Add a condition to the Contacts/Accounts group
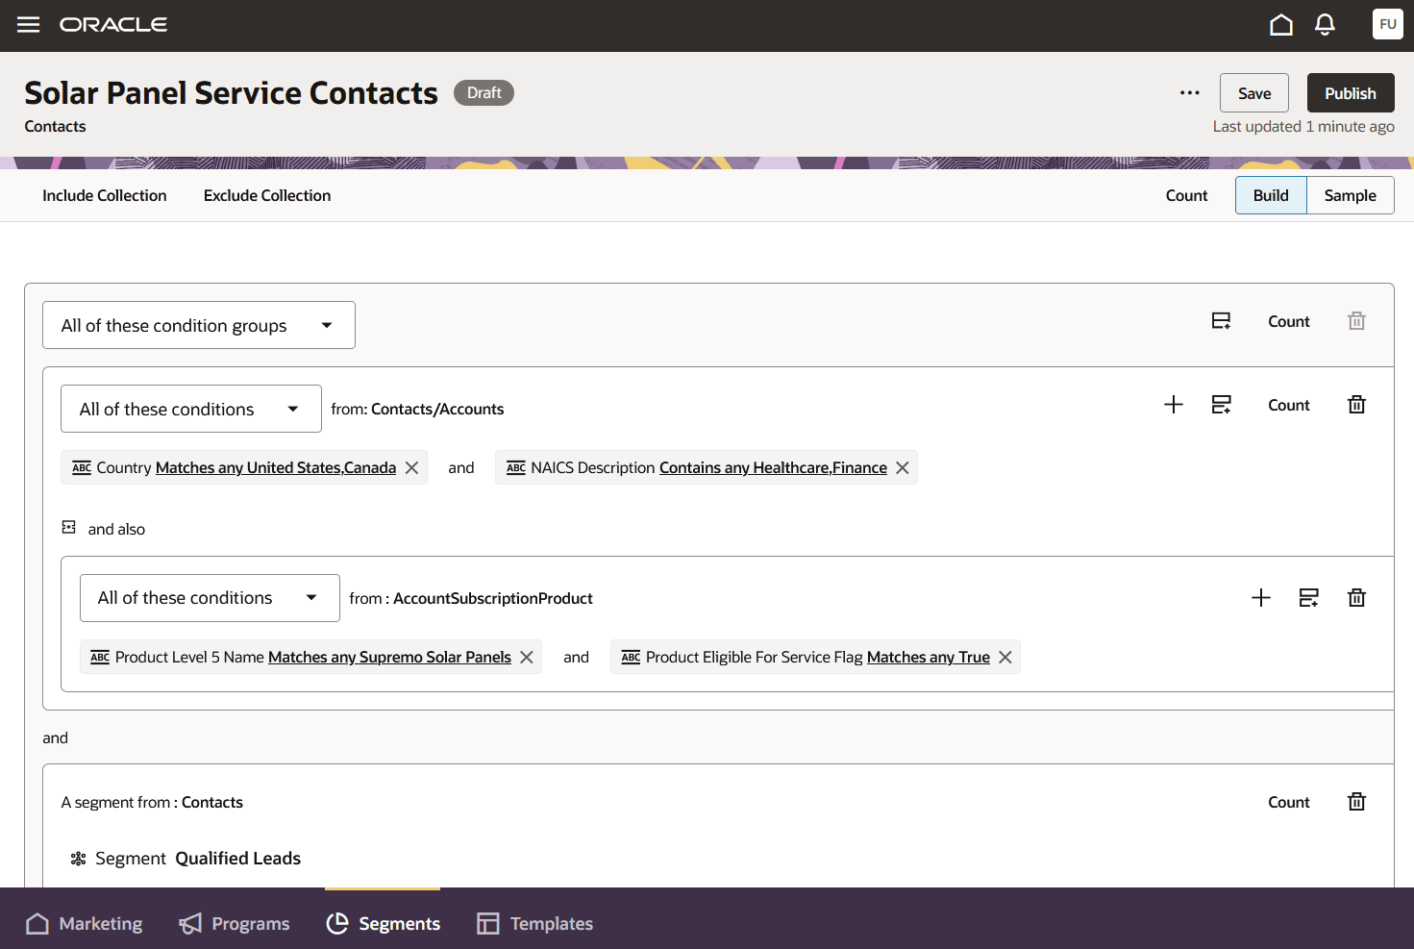This screenshot has width=1414, height=949. pos(1174,405)
